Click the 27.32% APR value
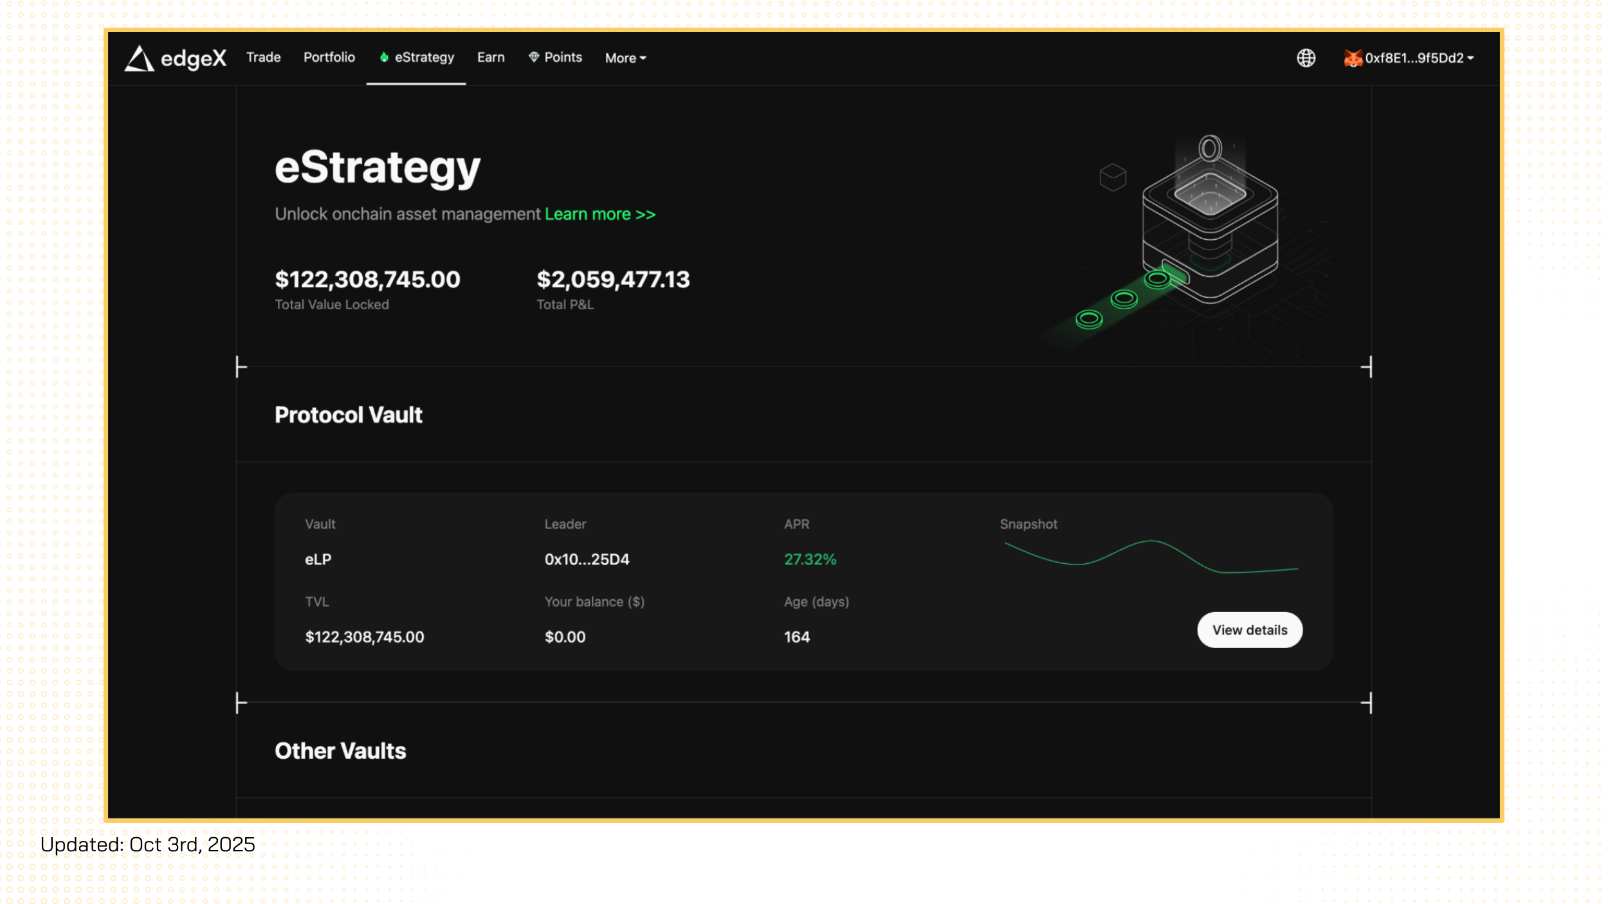Viewport: 1608px width, 904px height. (810, 559)
